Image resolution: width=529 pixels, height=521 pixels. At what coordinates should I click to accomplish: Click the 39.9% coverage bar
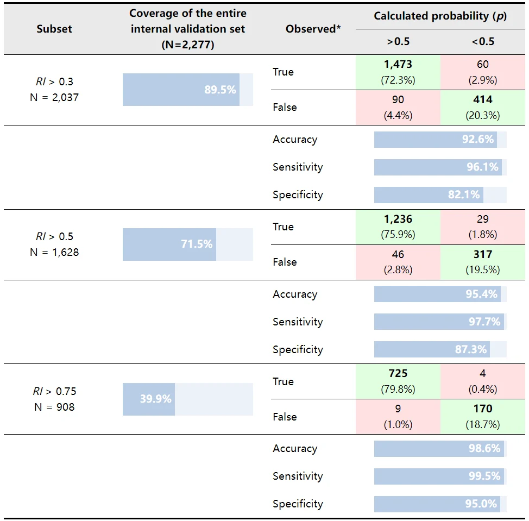pos(187,399)
